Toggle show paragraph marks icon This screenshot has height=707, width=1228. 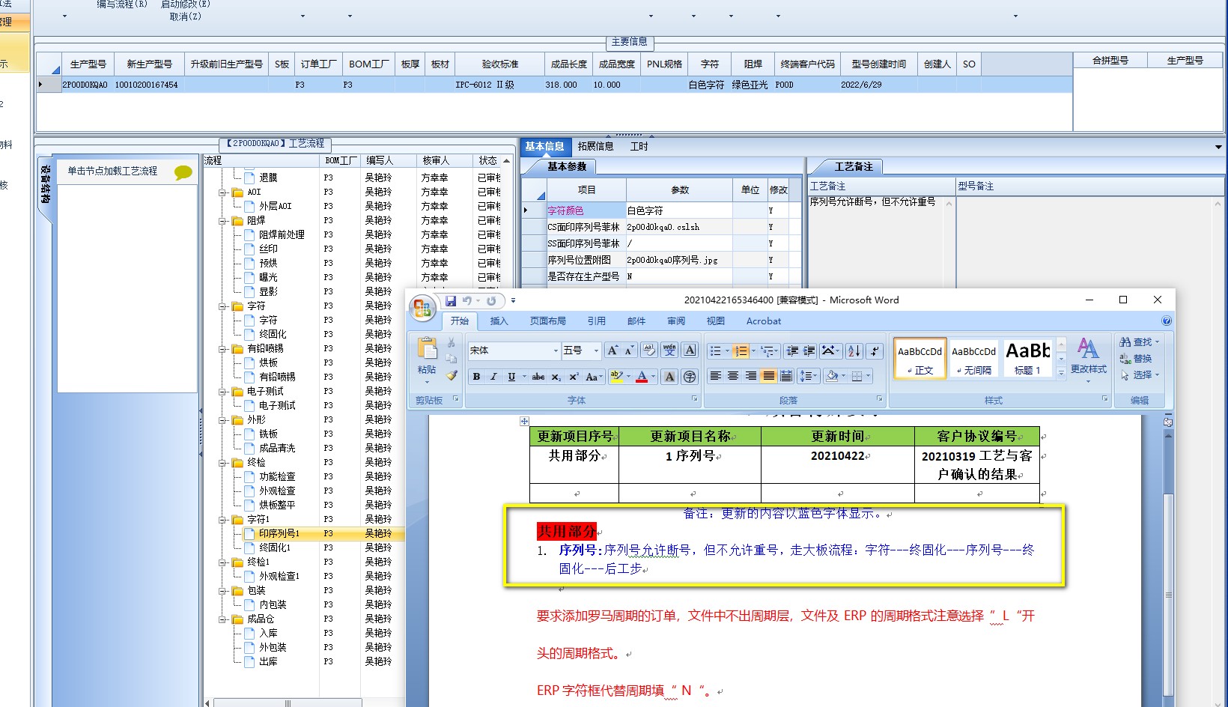(x=875, y=351)
